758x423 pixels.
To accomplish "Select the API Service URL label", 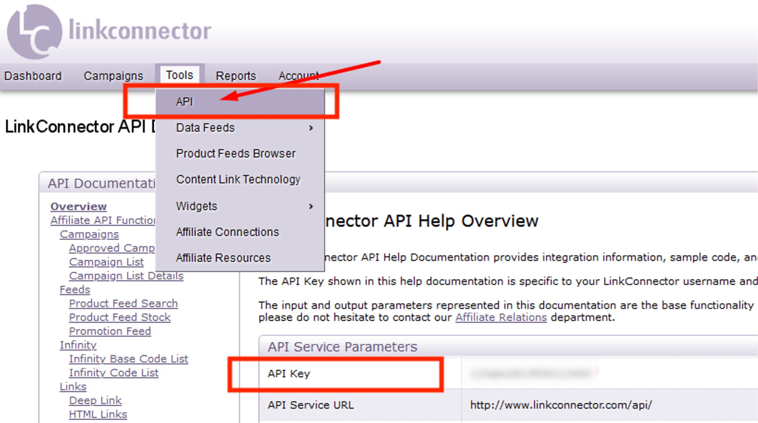I will (x=311, y=405).
